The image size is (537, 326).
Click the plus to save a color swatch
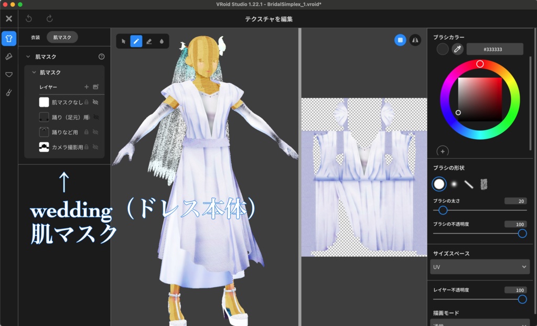(442, 151)
